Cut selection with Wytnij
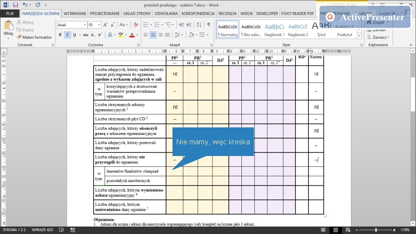The width and height of the screenshot is (416, 234). pos(25,22)
